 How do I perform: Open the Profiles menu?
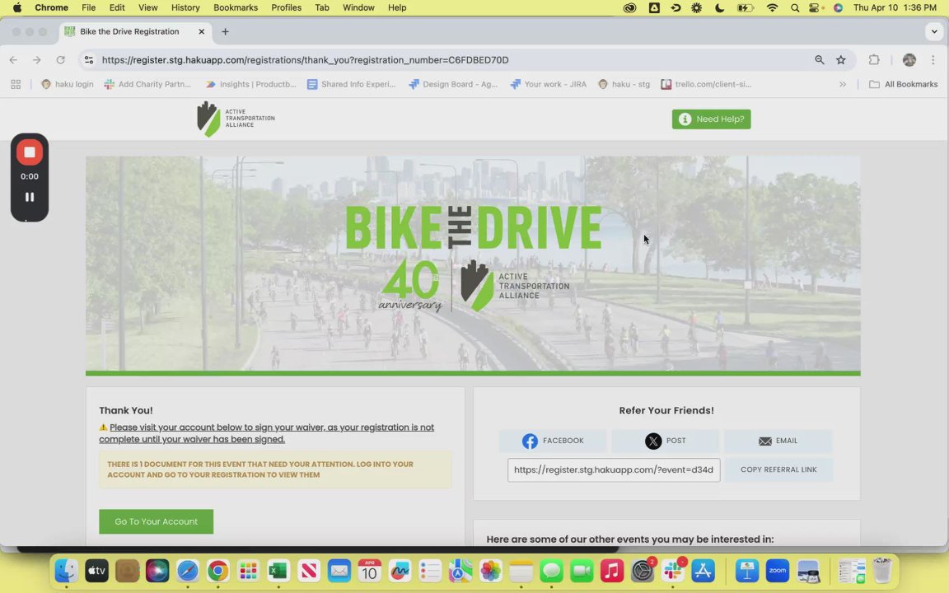pos(287,8)
